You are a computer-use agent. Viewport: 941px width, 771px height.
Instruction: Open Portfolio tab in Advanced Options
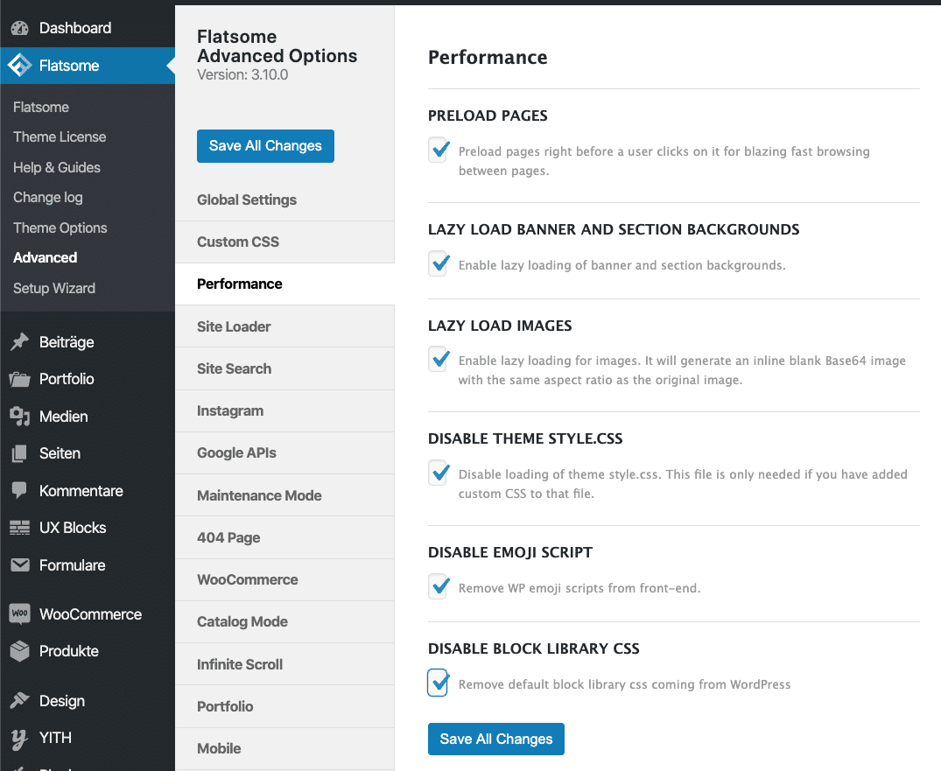[284, 706]
